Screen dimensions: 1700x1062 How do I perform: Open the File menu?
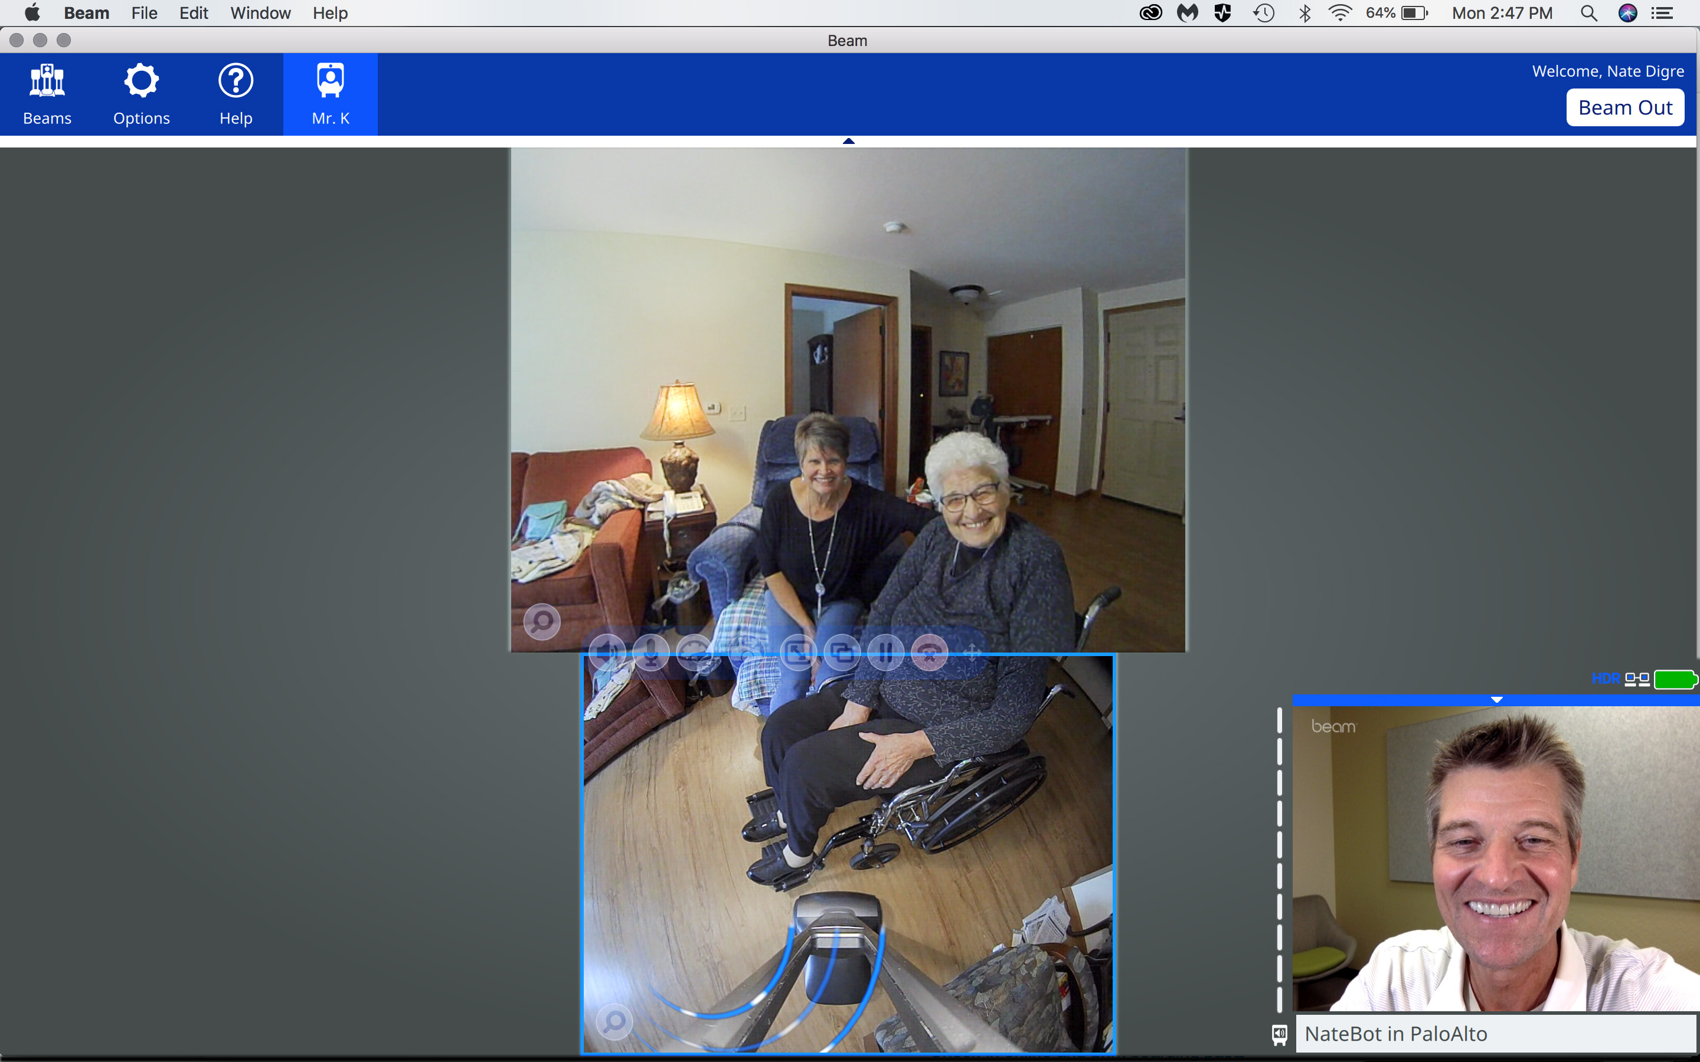click(144, 12)
